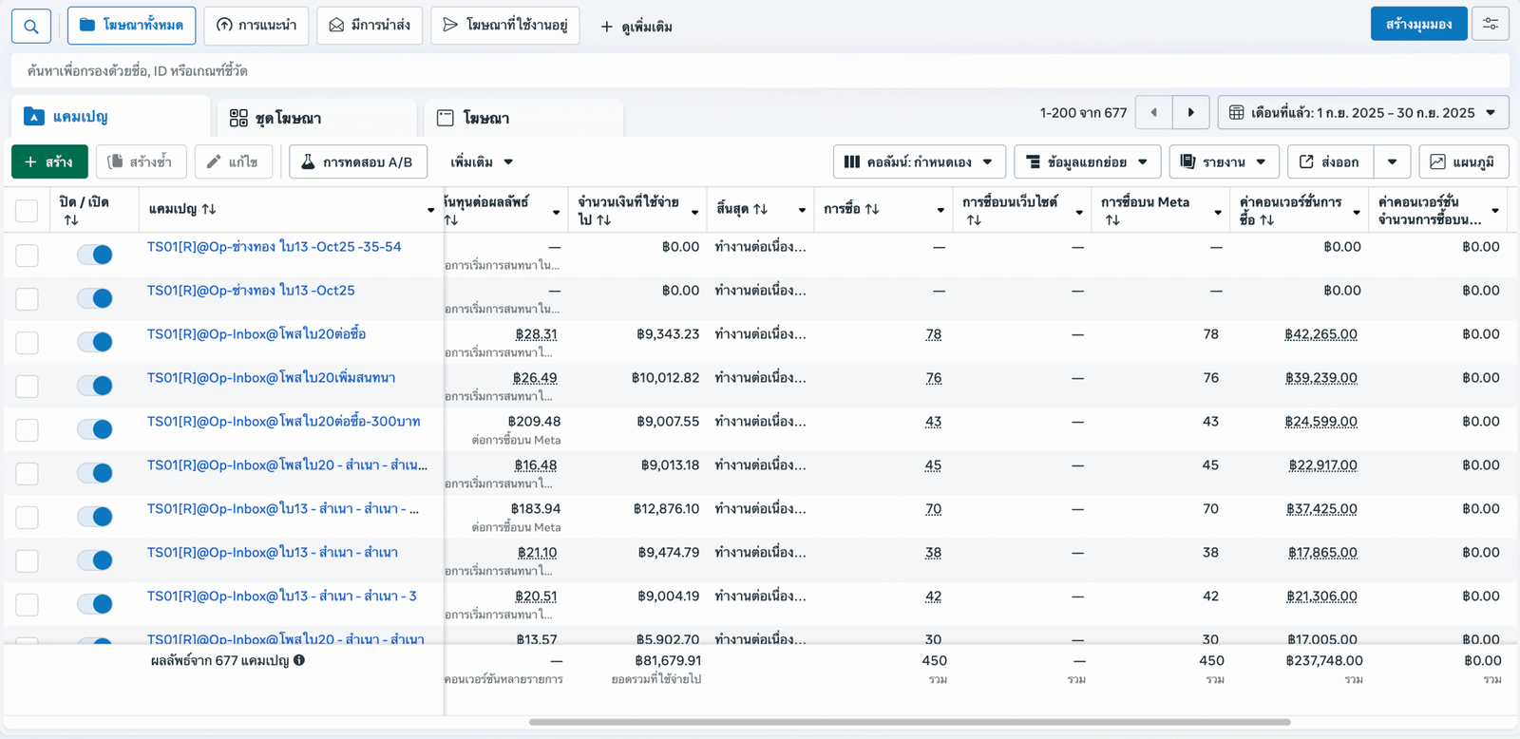Open the date range dropdown เดือนที่แล้ว
Viewport: 1520px width, 739px height.
click(1363, 112)
